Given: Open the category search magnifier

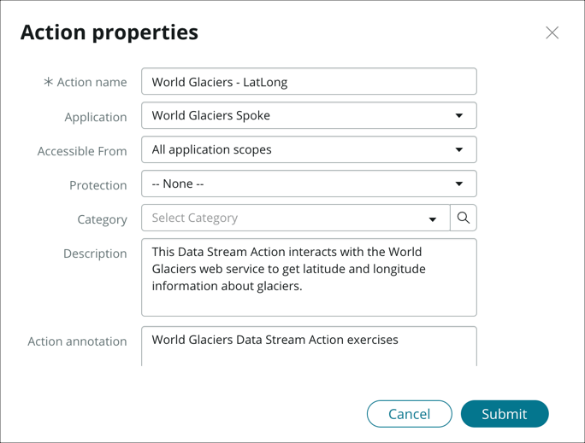Looking at the screenshot, I should coord(464,218).
